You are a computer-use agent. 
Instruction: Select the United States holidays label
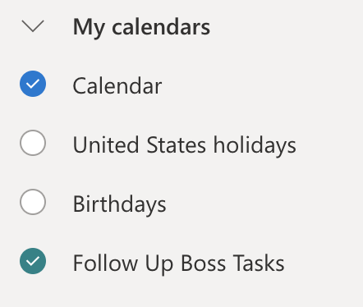pyautogui.click(x=184, y=145)
